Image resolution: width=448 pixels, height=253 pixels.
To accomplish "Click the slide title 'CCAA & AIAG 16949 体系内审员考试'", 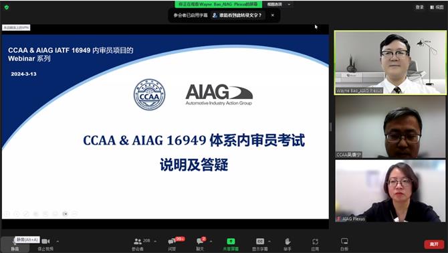I will [194, 141].
